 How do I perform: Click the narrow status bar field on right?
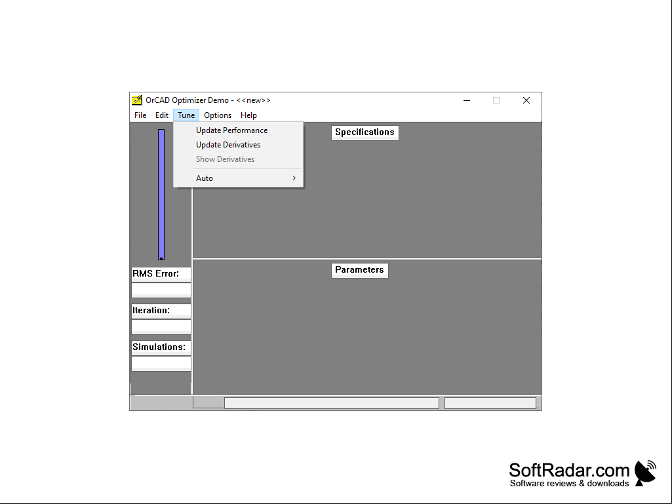tap(490, 403)
